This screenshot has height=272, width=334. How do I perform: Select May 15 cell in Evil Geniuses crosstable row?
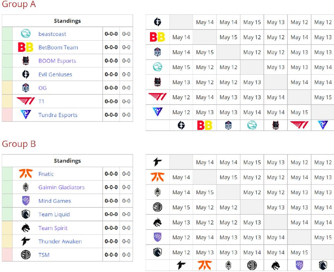pos(252,22)
